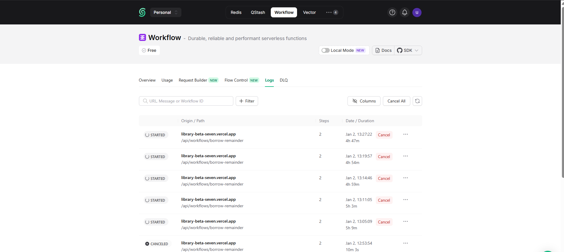This screenshot has width=564, height=252.
Task: Select the Logs tab
Action: tap(269, 80)
